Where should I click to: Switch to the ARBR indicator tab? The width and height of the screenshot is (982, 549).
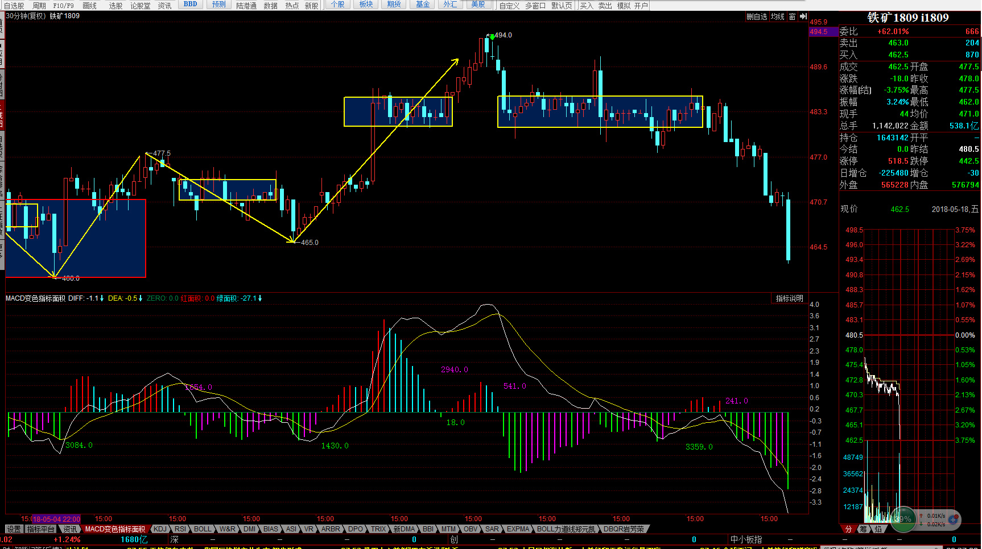click(x=331, y=529)
